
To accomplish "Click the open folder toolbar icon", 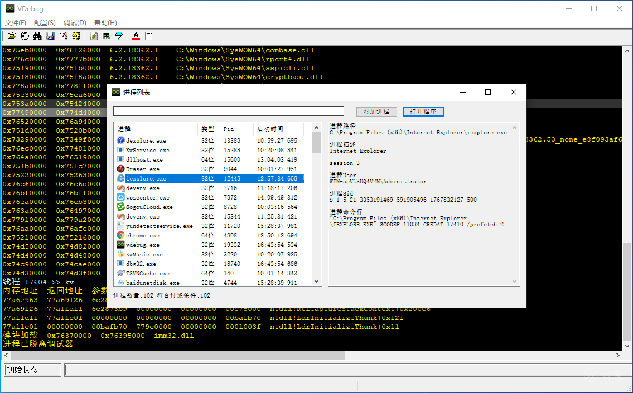I will [12, 36].
